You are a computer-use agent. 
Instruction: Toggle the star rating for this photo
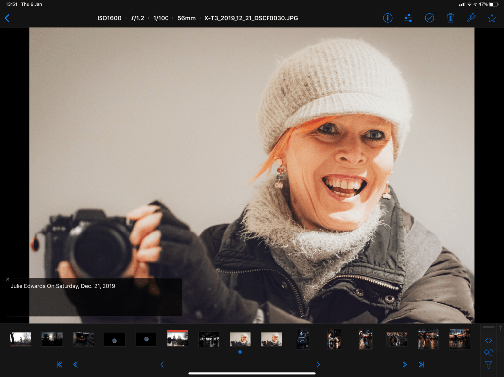click(491, 18)
